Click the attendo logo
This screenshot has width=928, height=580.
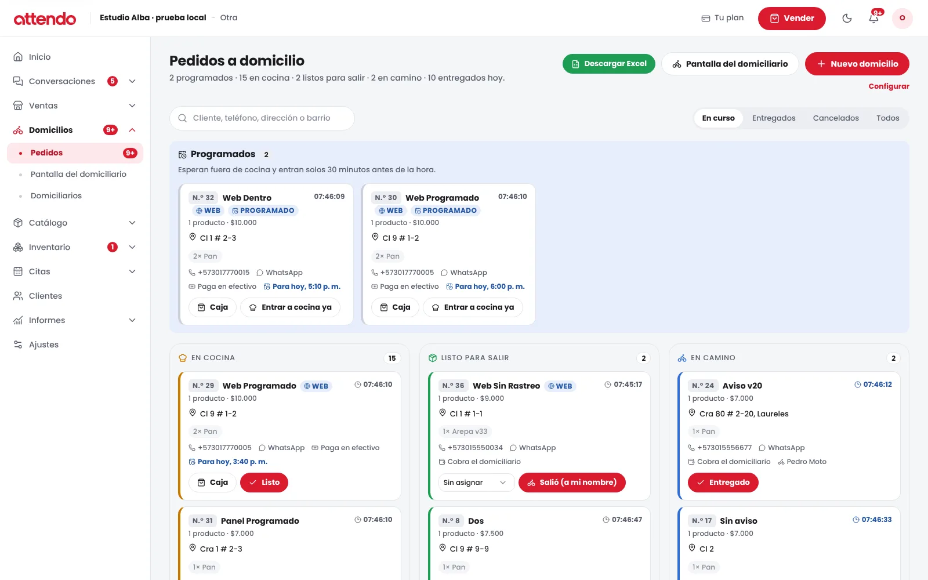(x=45, y=19)
